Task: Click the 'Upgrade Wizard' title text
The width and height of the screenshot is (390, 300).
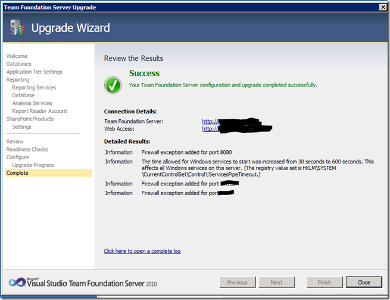Action: click(70, 27)
